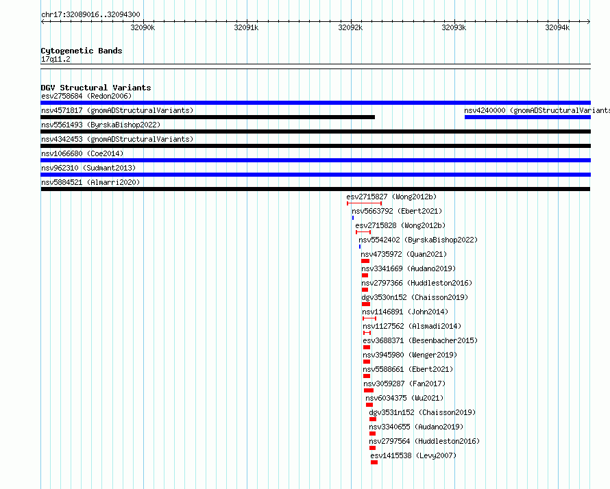Open nsv5588661 (Ebert2021) label
Viewport: 610px width, 489px height.
408,369
